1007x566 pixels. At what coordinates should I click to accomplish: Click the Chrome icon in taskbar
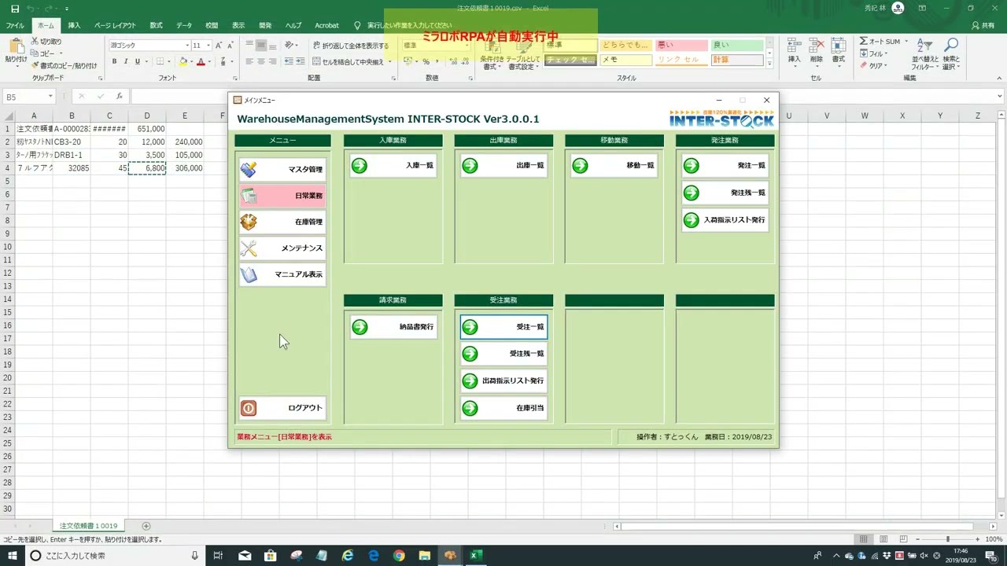[x=399, y=556]
